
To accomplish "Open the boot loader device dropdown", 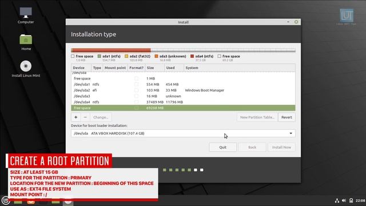I will click(183, 133).
